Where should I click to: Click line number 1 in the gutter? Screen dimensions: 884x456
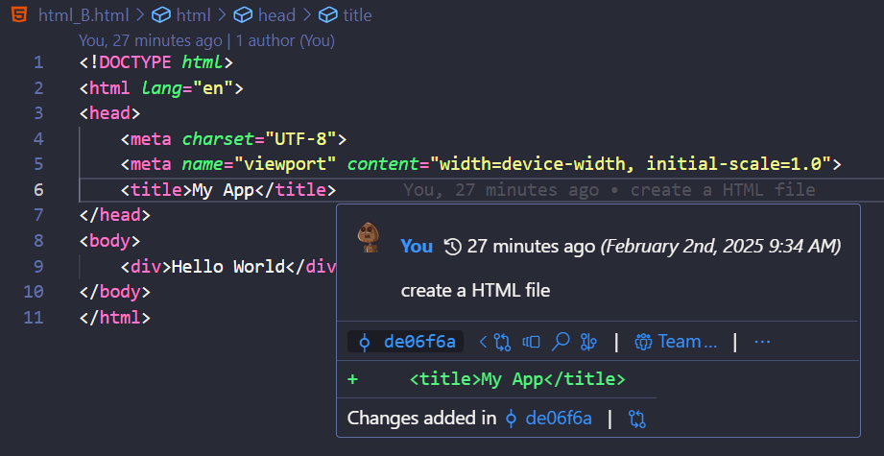coord(37,62)
